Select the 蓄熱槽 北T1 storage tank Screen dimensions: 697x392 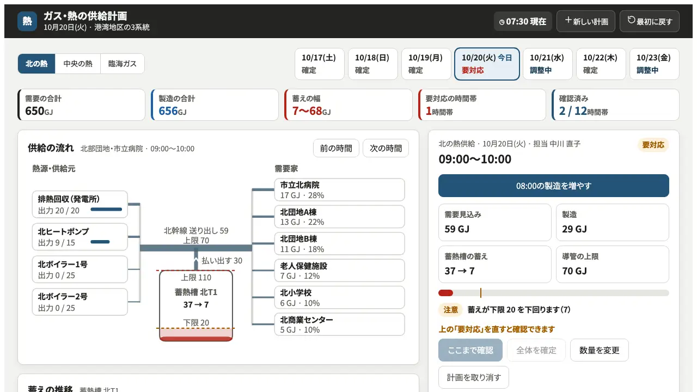pos(196,306)
